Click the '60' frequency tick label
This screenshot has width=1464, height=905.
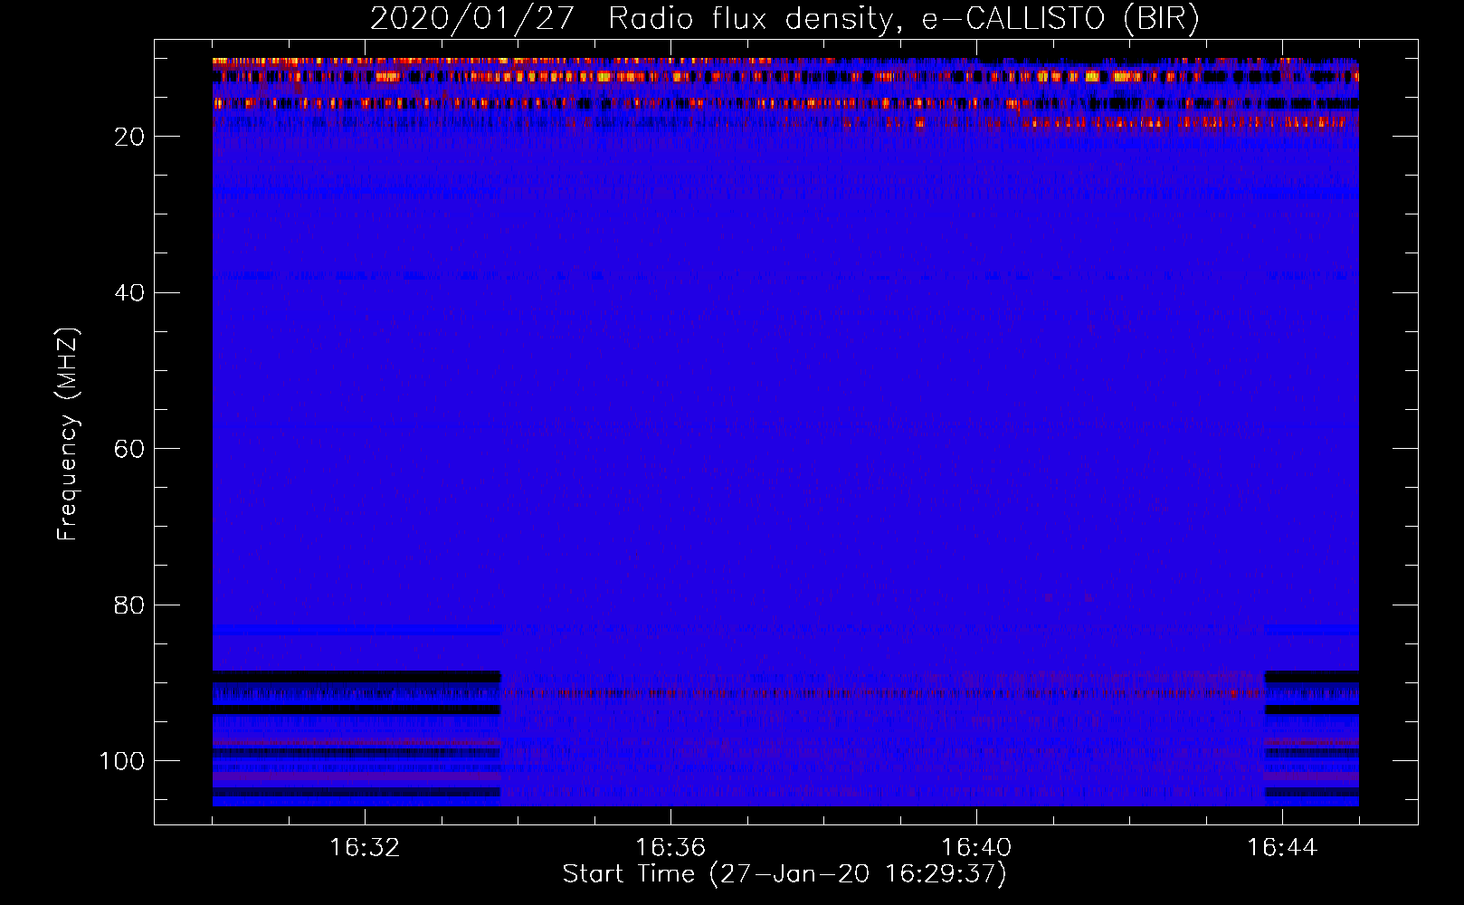[130, 449]
